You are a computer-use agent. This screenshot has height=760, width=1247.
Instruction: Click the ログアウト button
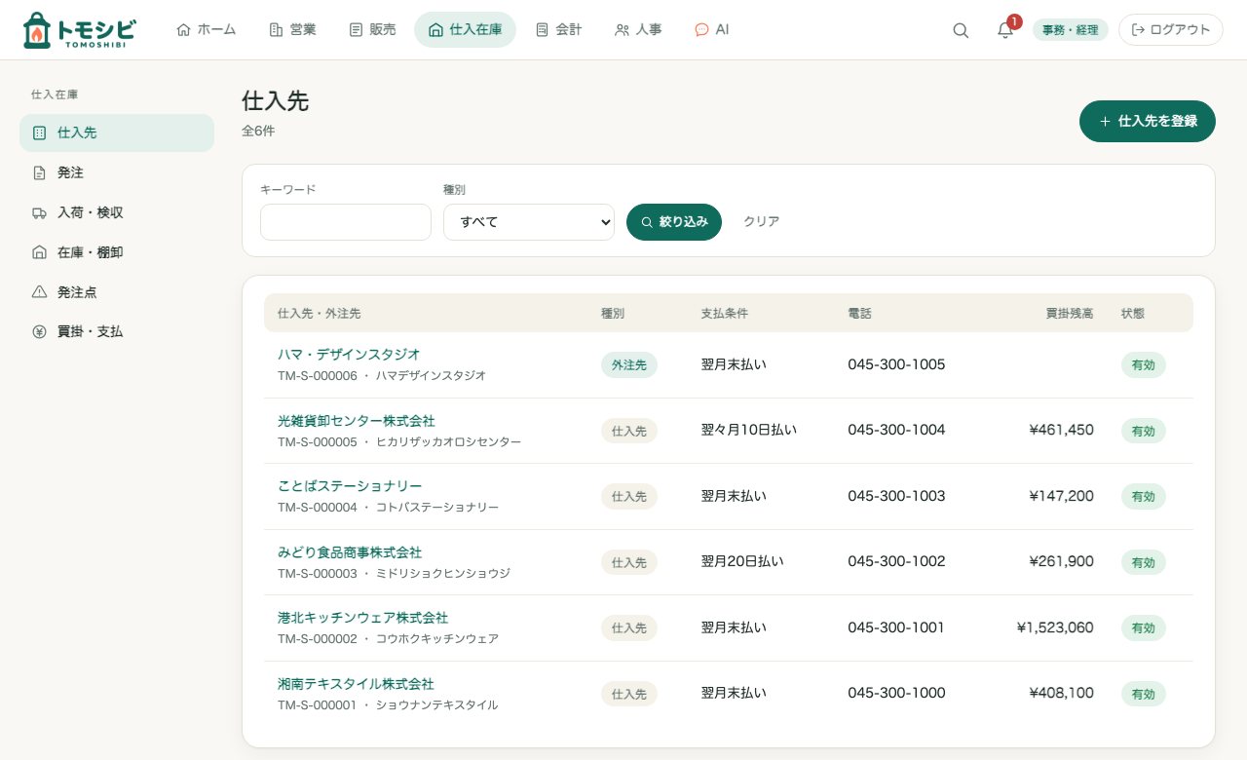tap(1171, 30)
